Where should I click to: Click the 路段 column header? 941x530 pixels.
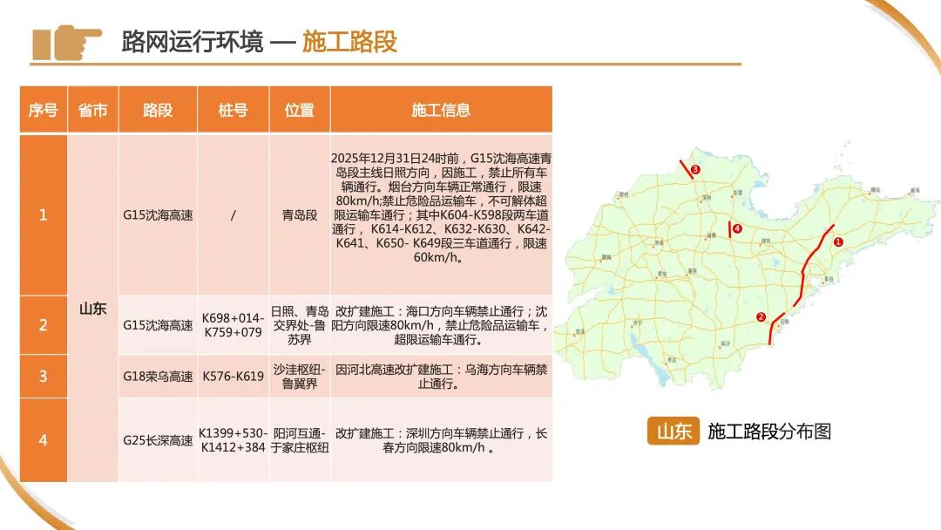158,110
